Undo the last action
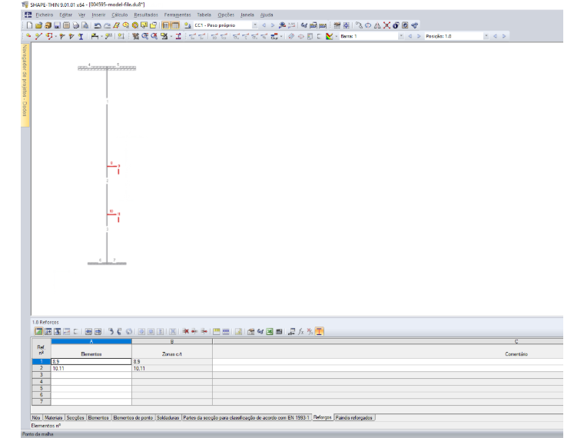Image resolution: width=584 pixels, height=438 pixels. 98,25
